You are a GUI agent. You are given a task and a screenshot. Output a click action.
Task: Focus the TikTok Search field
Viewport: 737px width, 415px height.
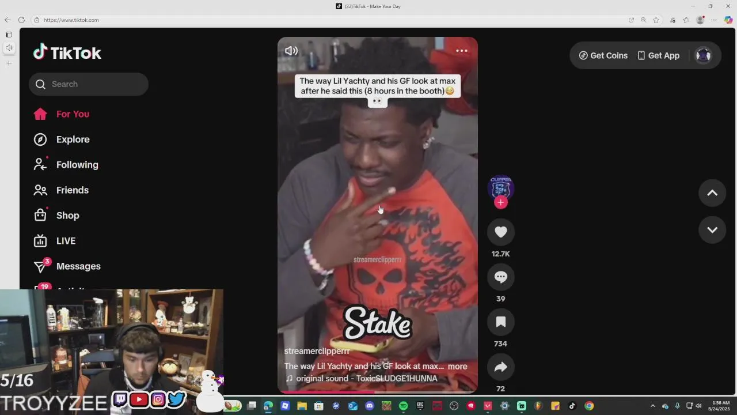89,84
